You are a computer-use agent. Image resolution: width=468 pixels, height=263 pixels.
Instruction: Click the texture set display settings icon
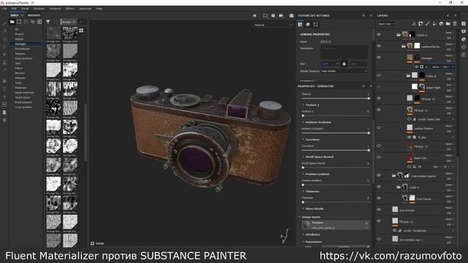pyautogui.click(x=308, y=24)
